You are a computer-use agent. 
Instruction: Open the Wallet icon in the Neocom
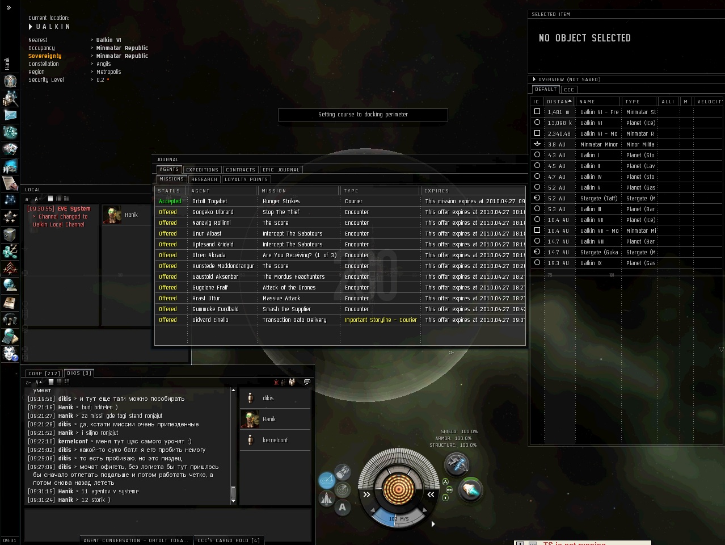(10, 251)
